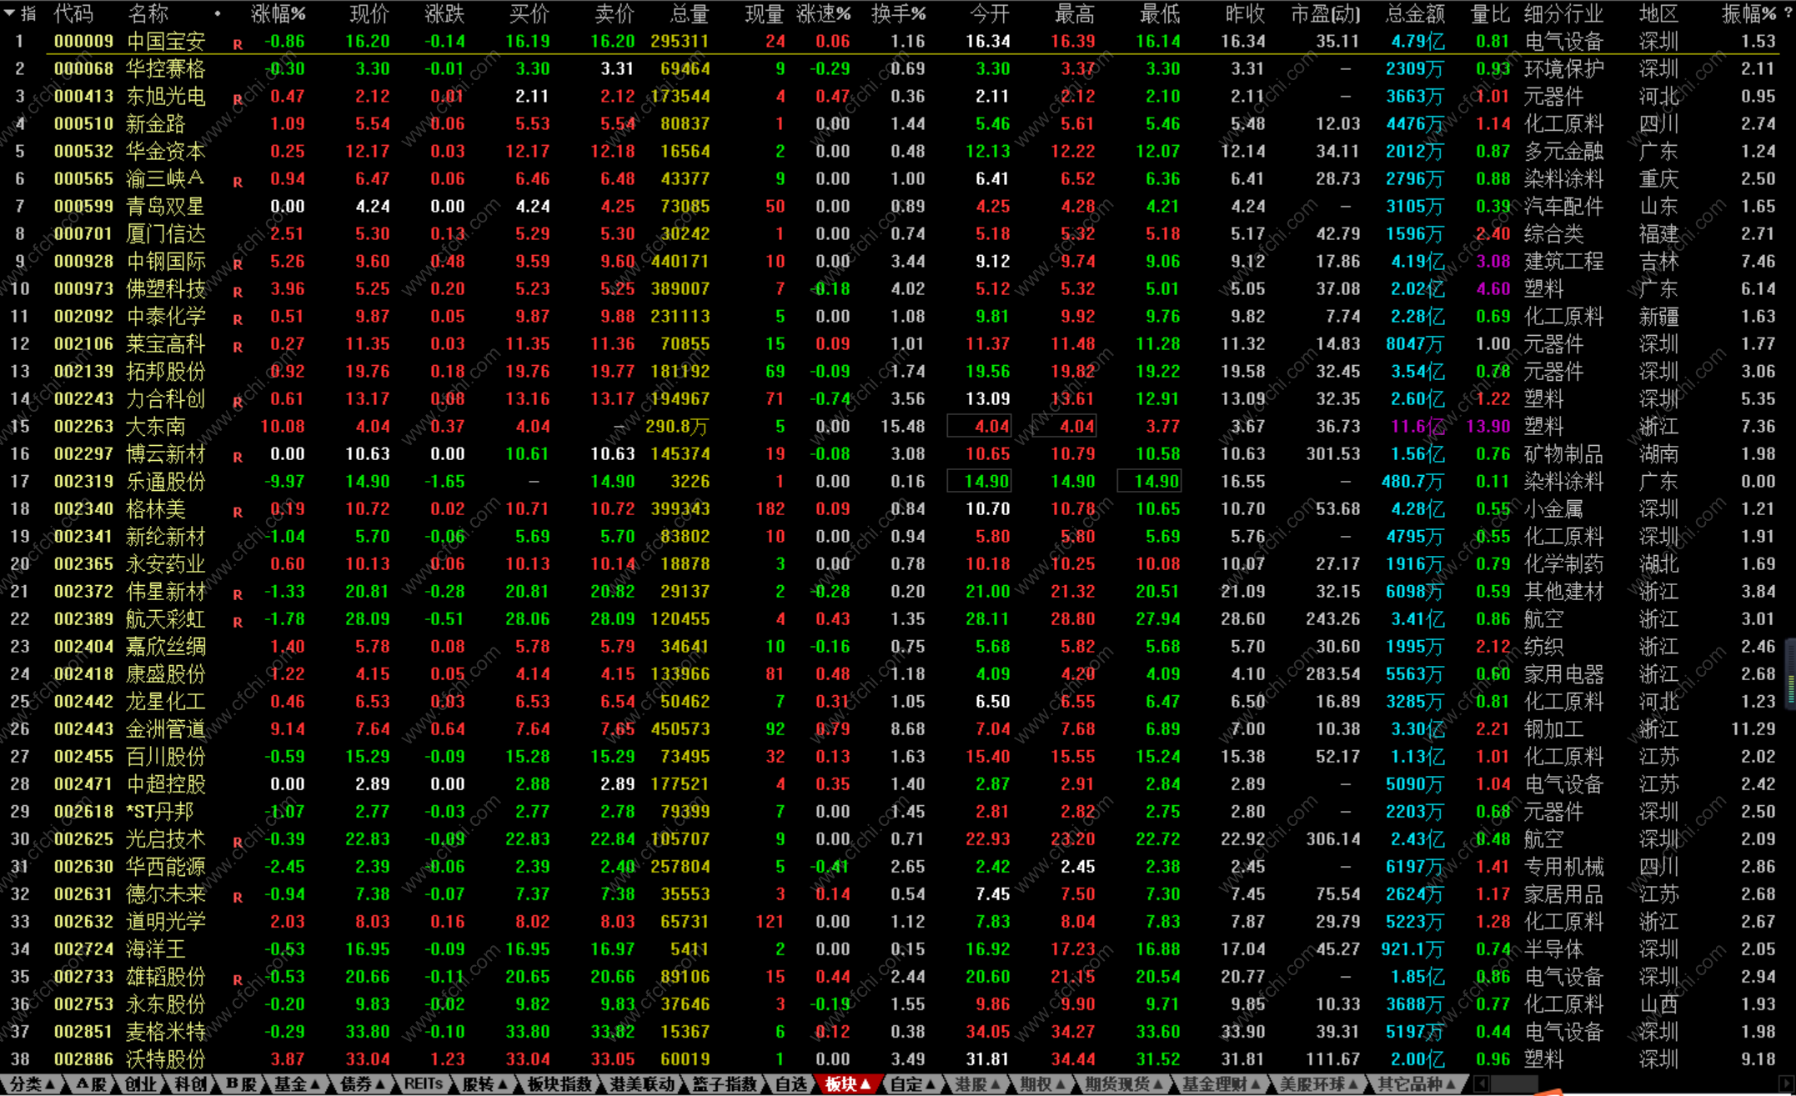1796x1096 pixels.
Task: Click the R marker beside 东旭光电
Action: (238, 100)
